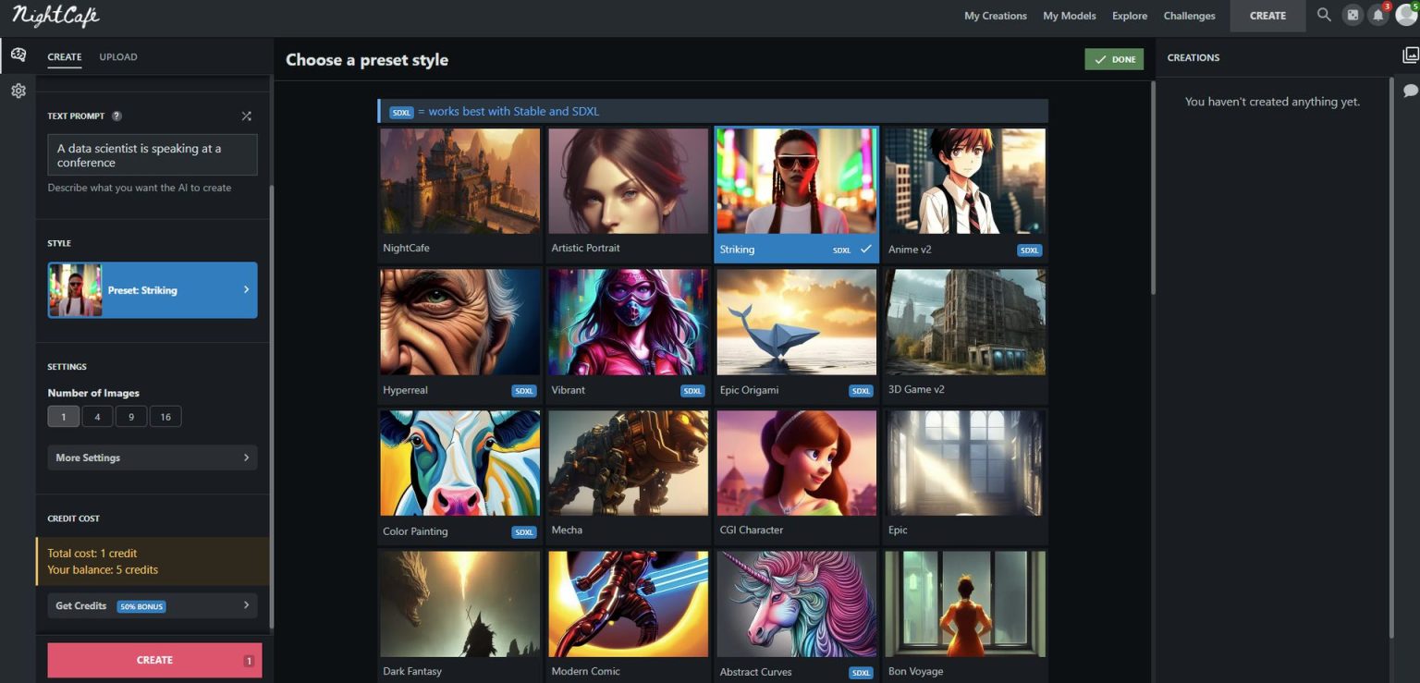Set number of images to 9
This screenshot has width=1420, height=683.
click(131, 417)
